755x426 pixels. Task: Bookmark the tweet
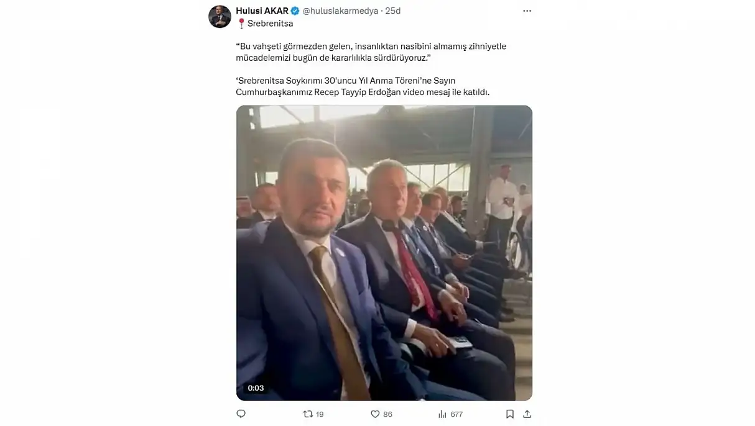(x=510, y=414)
